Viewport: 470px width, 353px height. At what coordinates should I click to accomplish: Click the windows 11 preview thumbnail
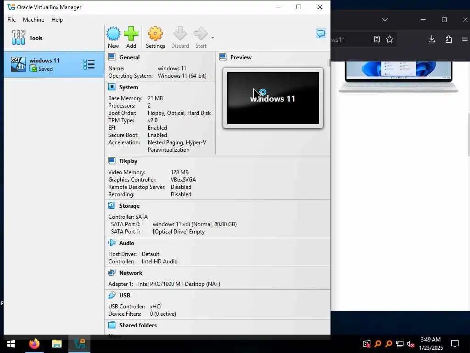(x=273, y=98)
